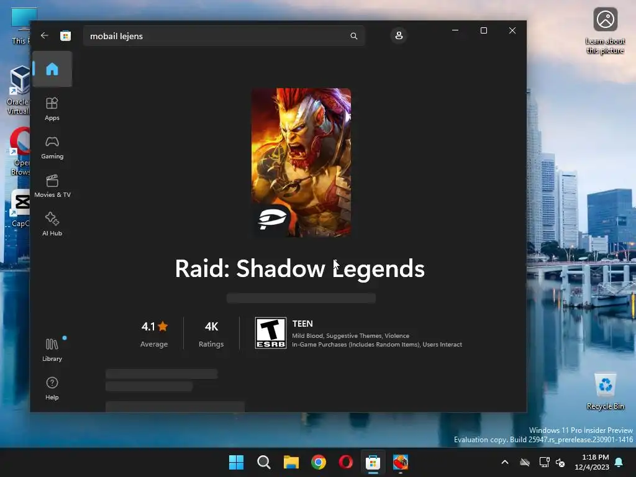Open the Apps section in the sidebar

(52, 109)
